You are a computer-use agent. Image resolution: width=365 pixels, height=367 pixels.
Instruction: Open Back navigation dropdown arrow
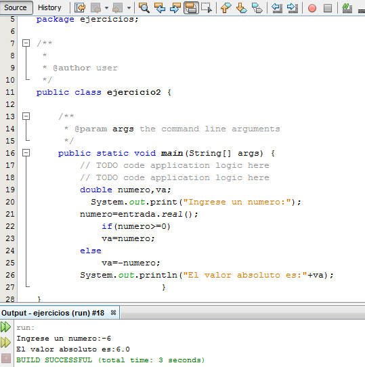click(x=106, y=8)
